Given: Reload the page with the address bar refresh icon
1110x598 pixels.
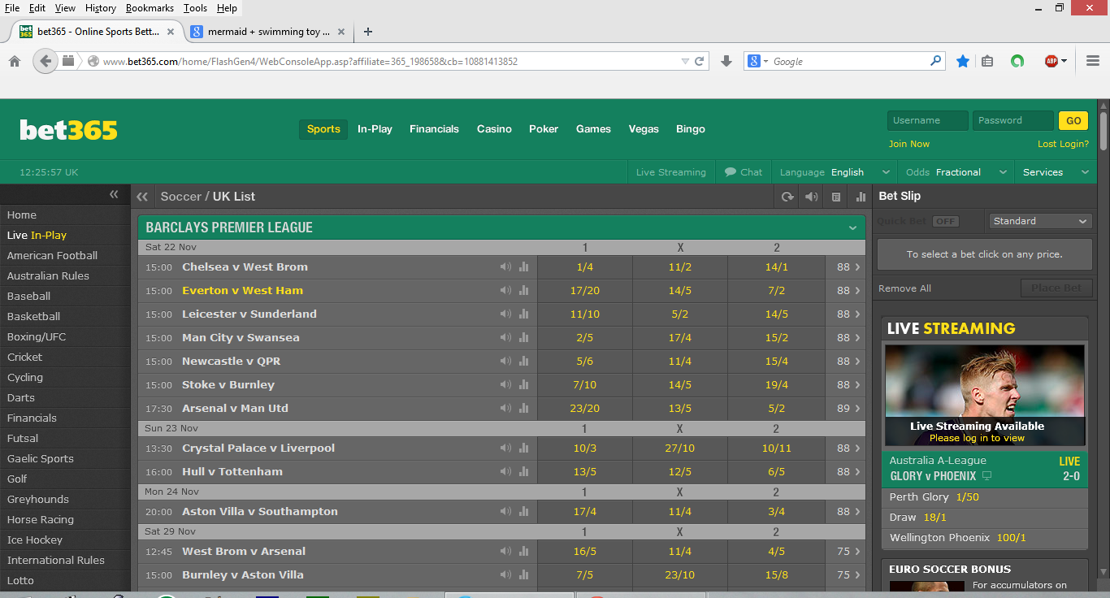Looking at the screenshot, I should 700,61.
